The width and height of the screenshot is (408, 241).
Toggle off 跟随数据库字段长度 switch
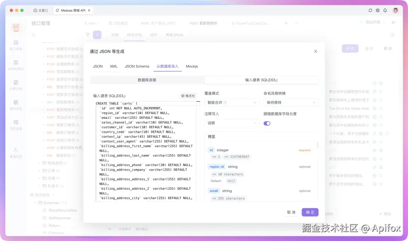click(x=267, y=123)
